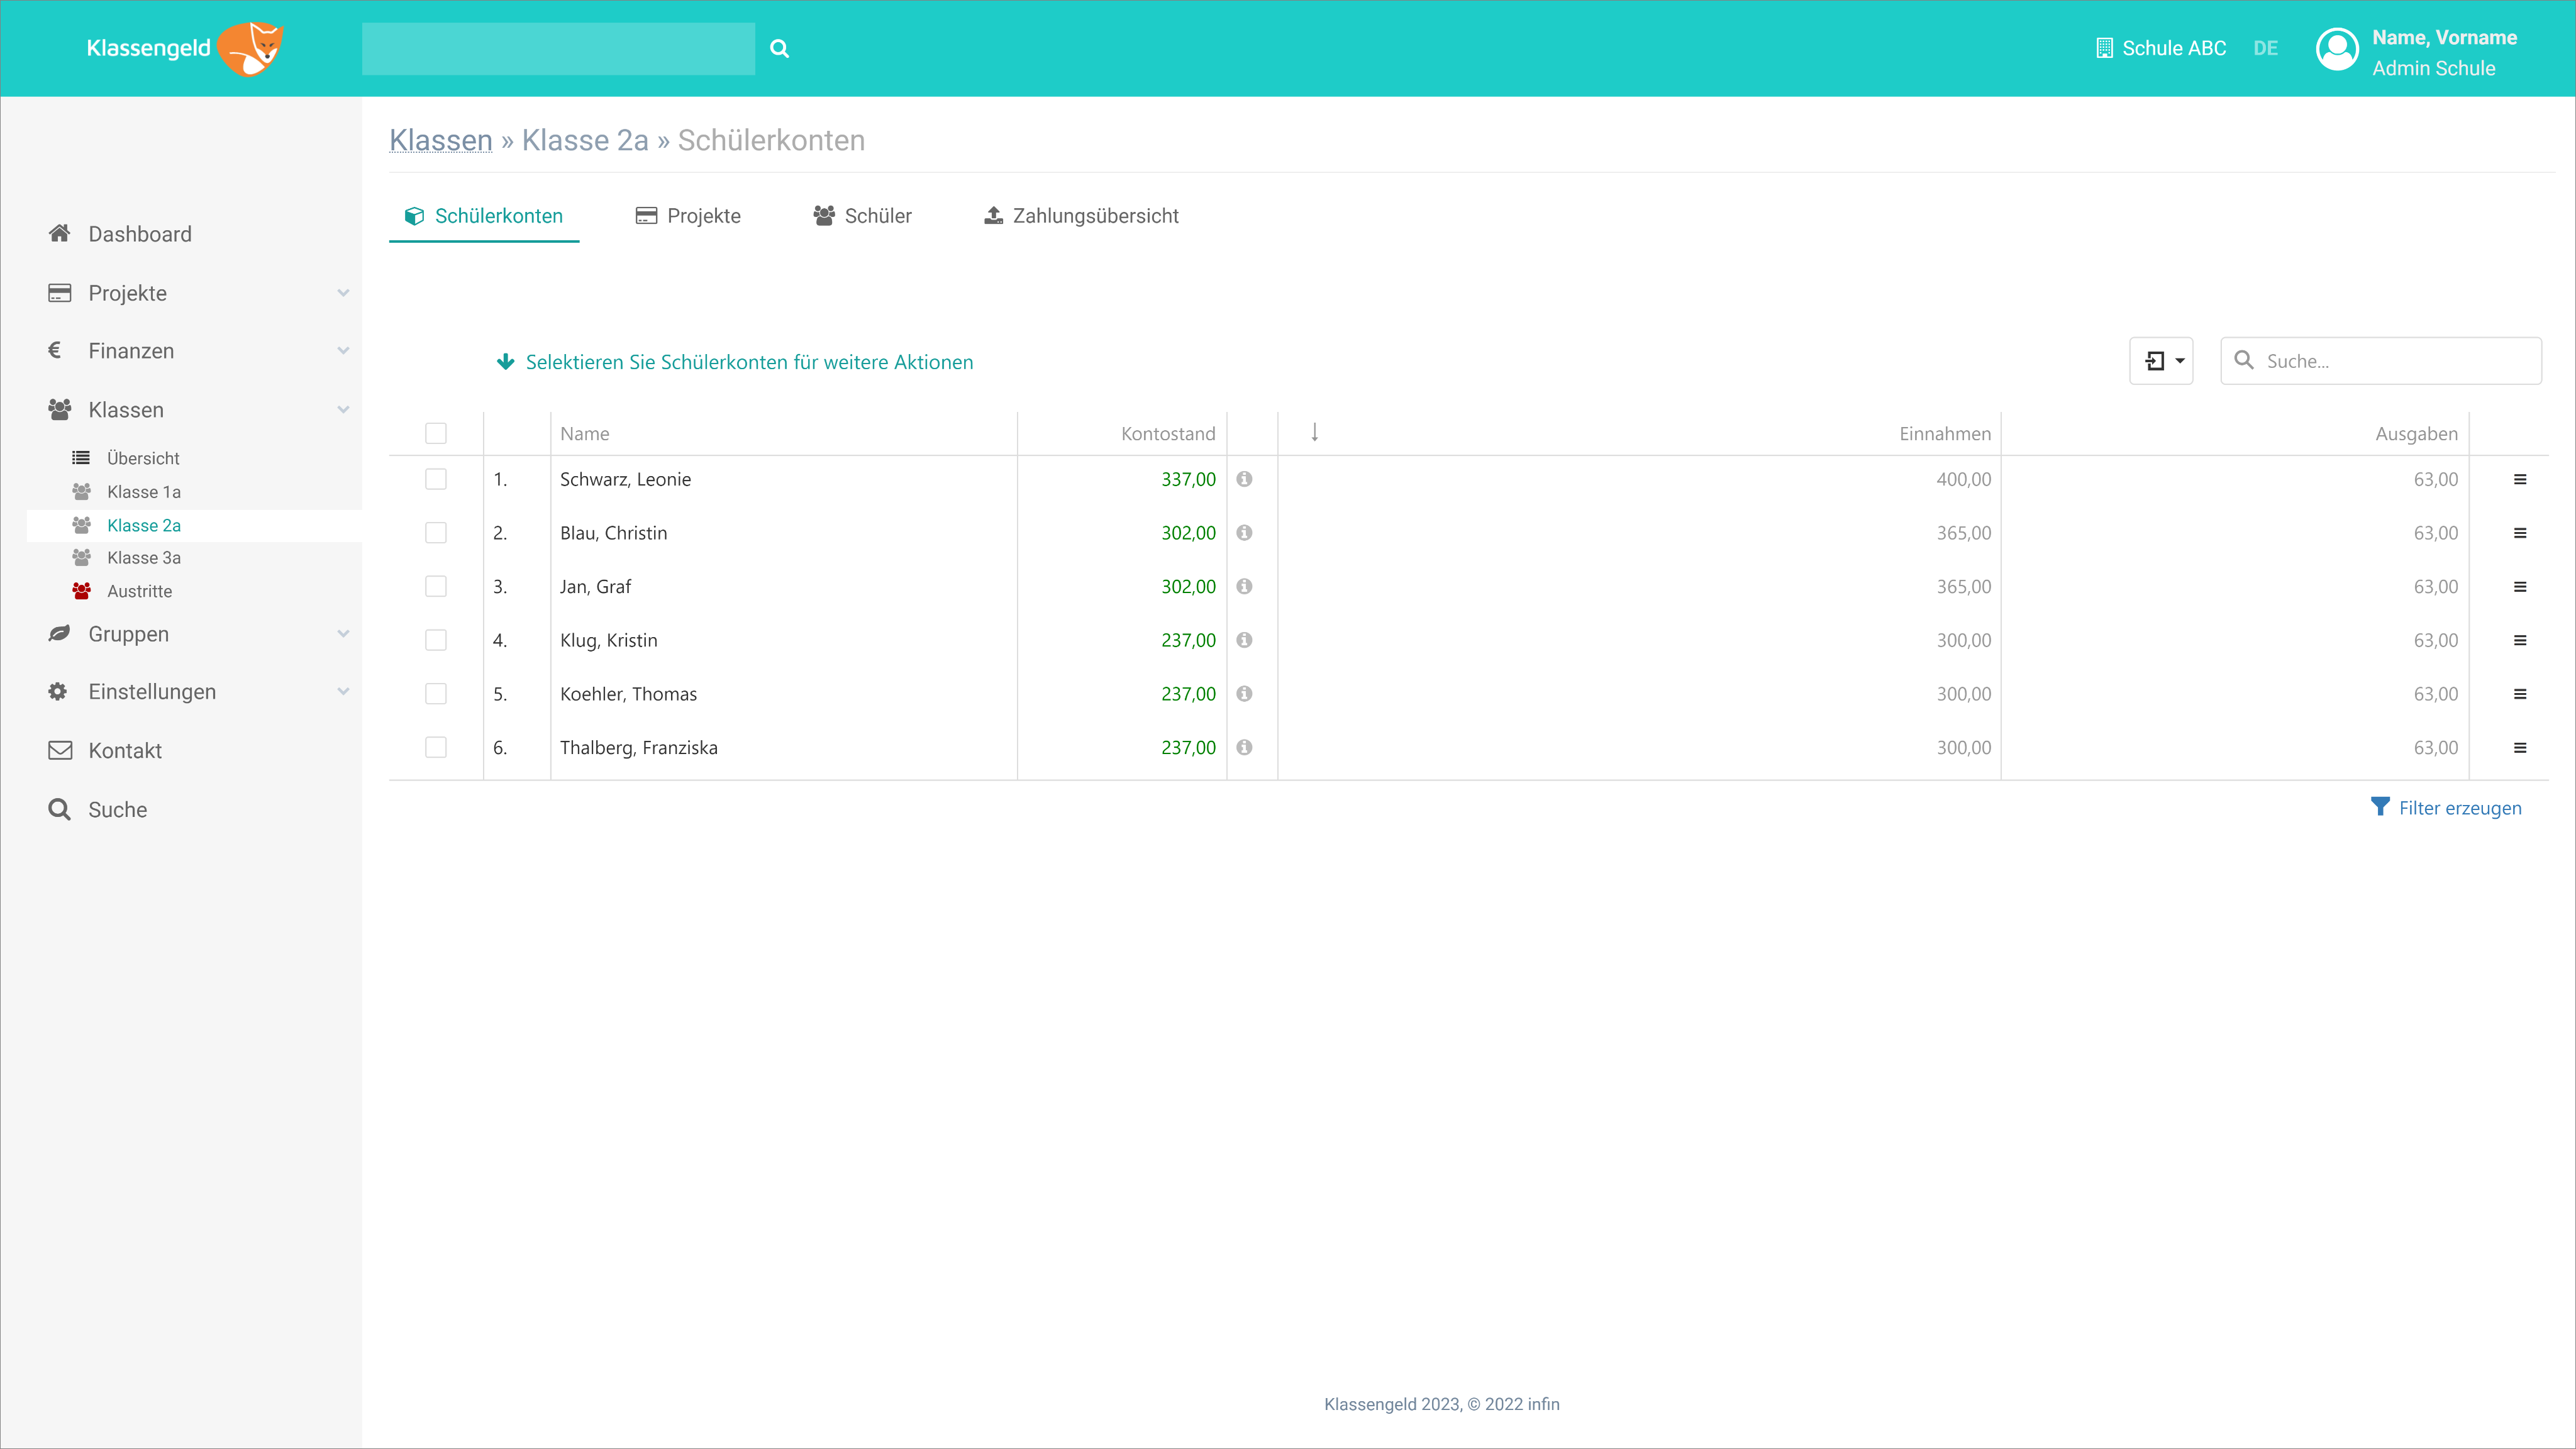Click the Dashboard home icon
This screenshot has width=2576, height=1449.
(x=59, y=233)
